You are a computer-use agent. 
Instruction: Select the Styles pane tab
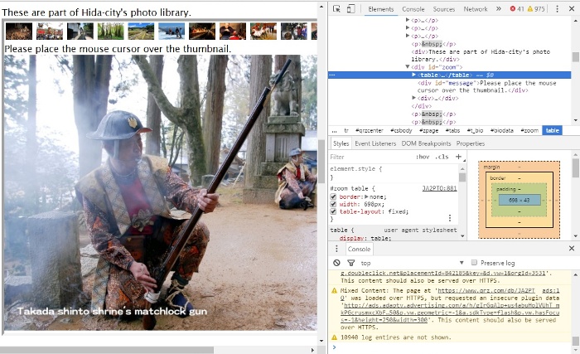(341, 143)
